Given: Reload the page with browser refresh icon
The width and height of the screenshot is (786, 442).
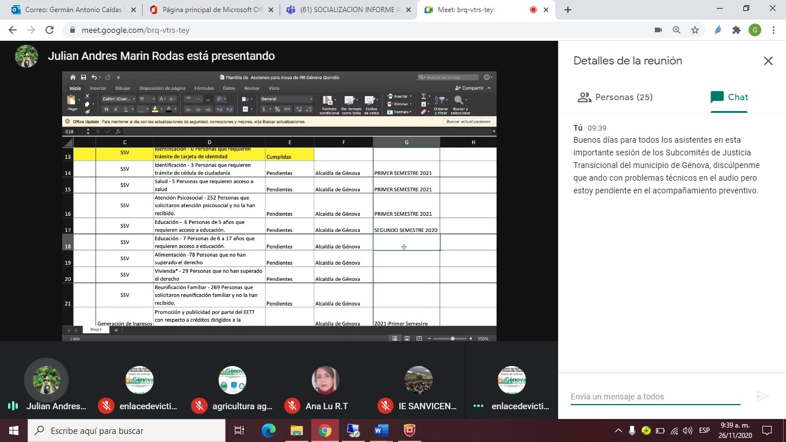Looking at the screenshot, I should point(49,31).
